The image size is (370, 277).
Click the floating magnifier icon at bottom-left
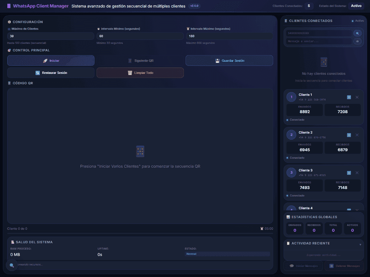(x=12, y=265)
